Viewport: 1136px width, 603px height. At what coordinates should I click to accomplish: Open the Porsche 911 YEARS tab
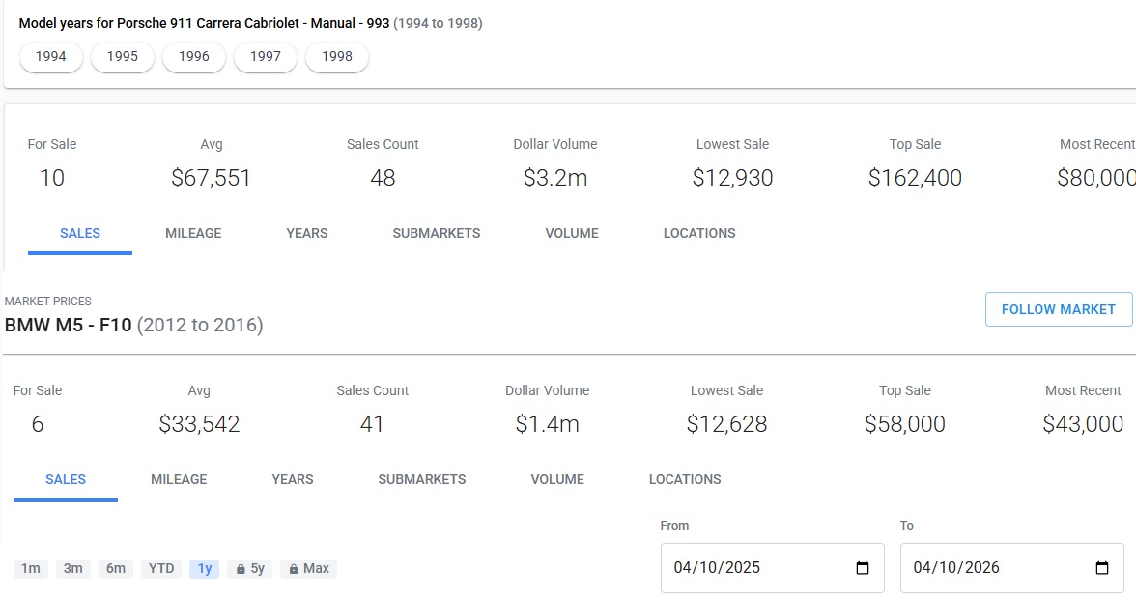click(307, 234)
